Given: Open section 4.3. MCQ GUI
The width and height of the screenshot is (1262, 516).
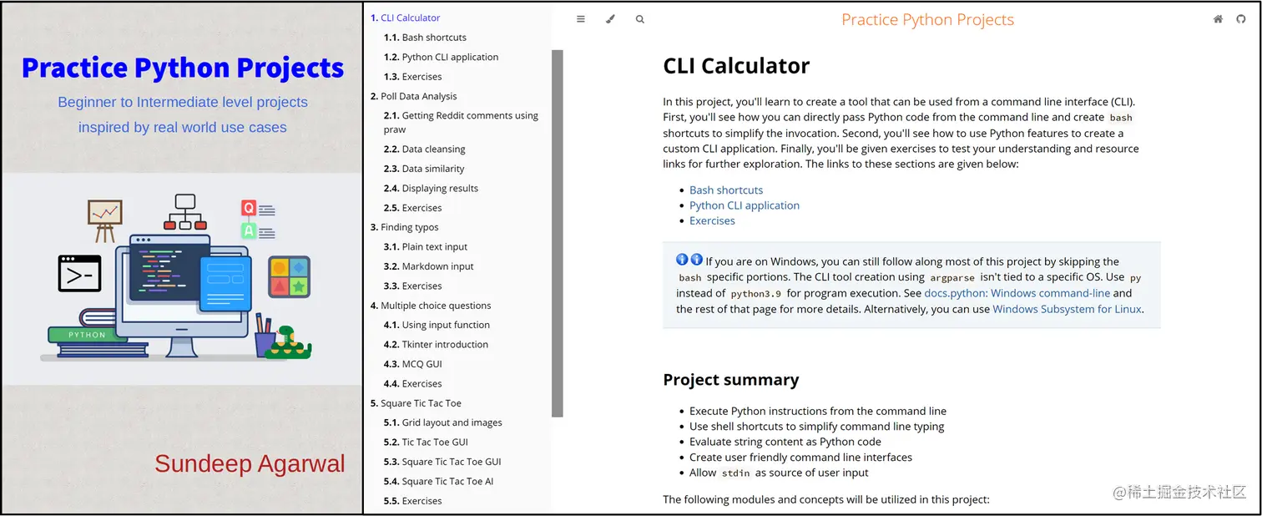Looking at the screenshot, I should [x=412, y=364].
